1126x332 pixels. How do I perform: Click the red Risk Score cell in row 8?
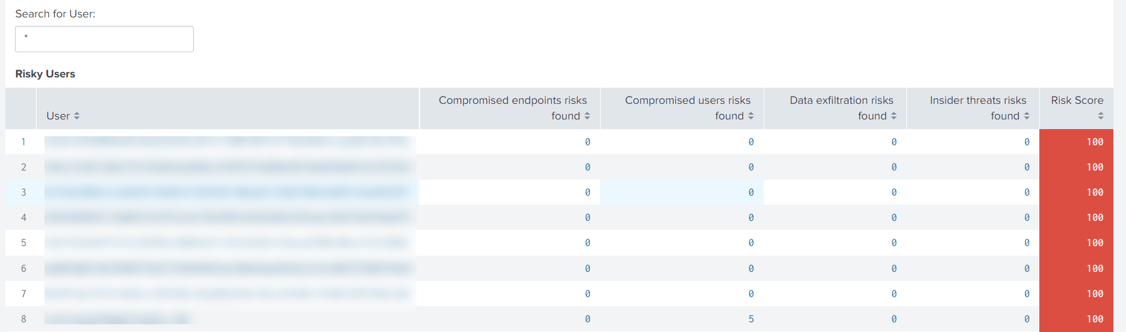pyautogui.click(x=1076, y=319)
